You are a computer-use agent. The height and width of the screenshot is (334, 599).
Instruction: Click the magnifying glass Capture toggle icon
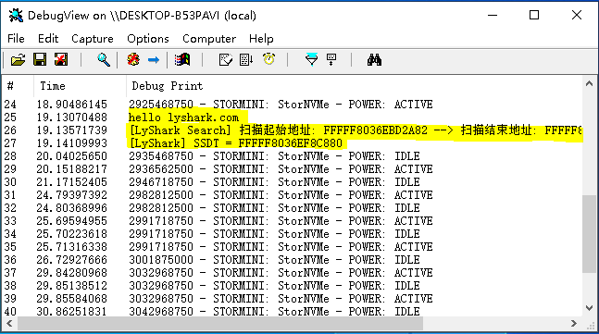point(103,60)
